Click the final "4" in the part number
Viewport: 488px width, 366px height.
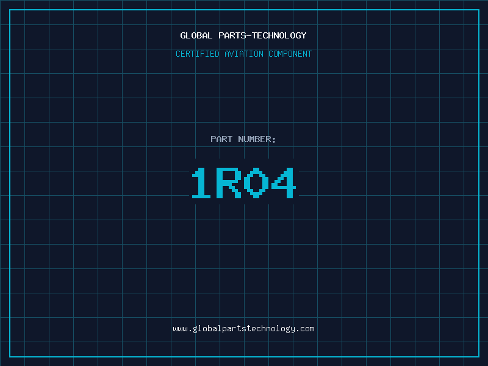coord(284,183)
